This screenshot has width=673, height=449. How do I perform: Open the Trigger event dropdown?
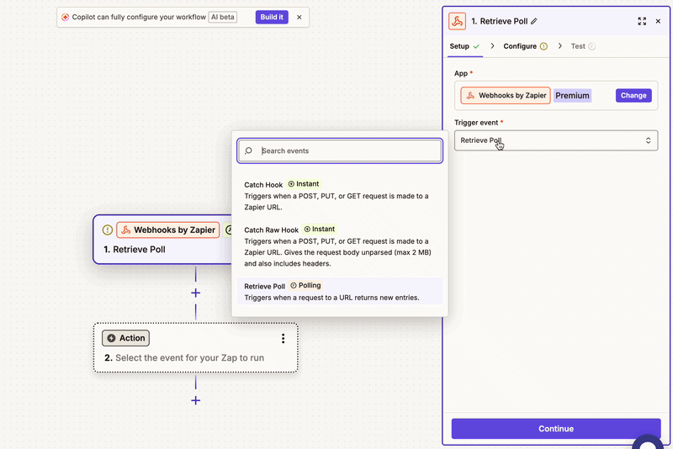[556, 140]
